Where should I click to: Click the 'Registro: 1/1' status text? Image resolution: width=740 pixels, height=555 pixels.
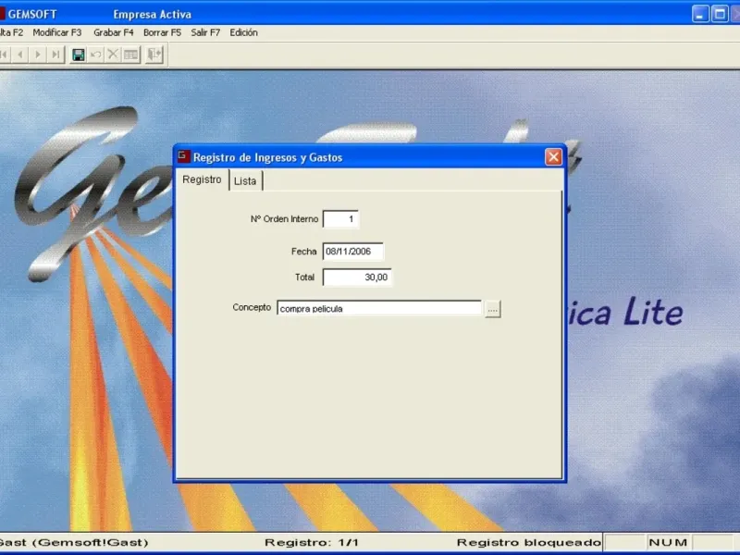[312, 543]
